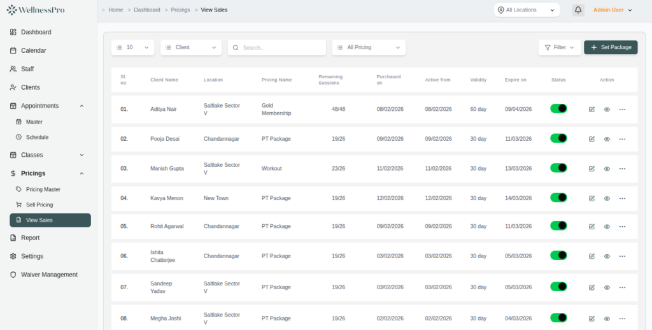652x330 pixels.
Task: Go to Home breadcrumb link
Action: tap(116, 10)
